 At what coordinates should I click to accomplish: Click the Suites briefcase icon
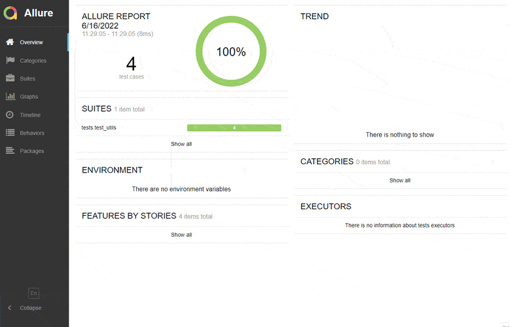(x=10, y=78)
